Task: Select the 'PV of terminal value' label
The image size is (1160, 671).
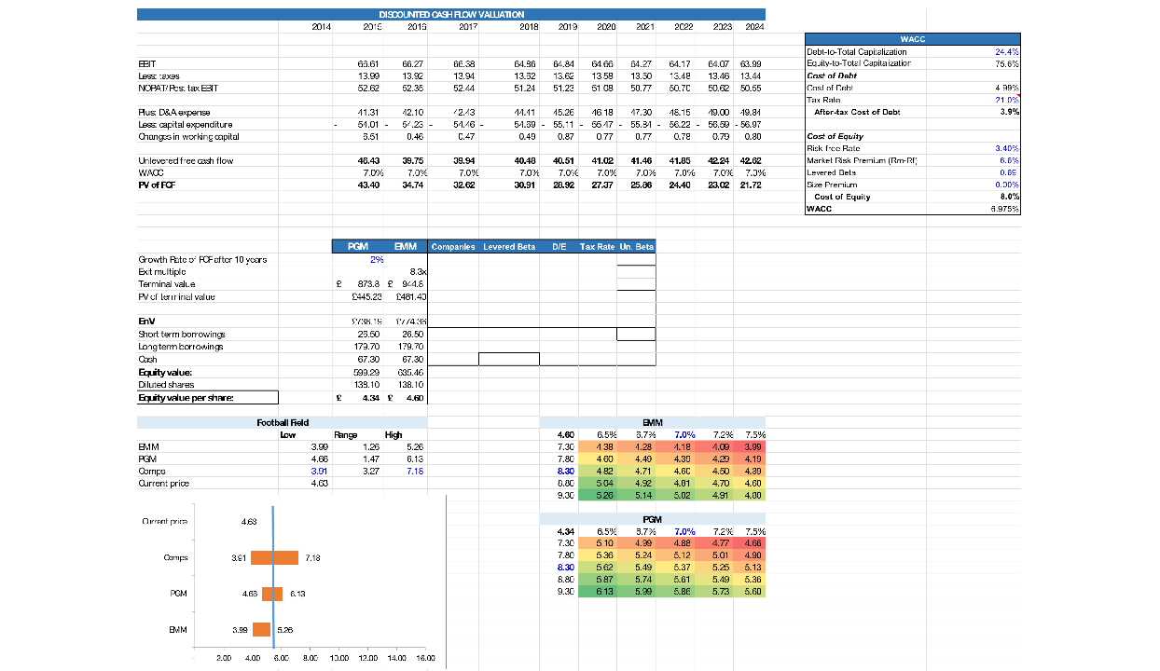Action: pyautogui.click(x=175, y=296)
